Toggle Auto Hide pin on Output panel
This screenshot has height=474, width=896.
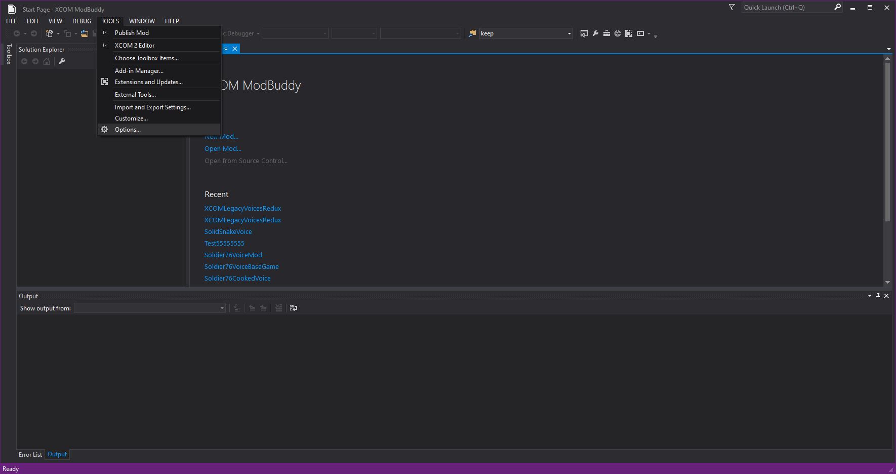pos(878,296)
